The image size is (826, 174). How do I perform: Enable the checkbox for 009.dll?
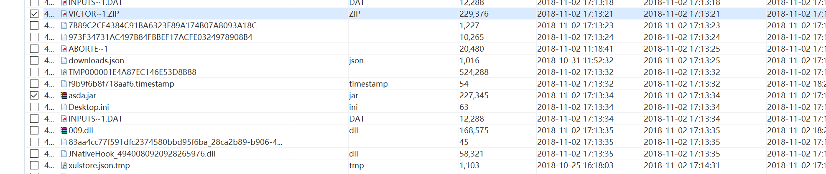point(34,130)
